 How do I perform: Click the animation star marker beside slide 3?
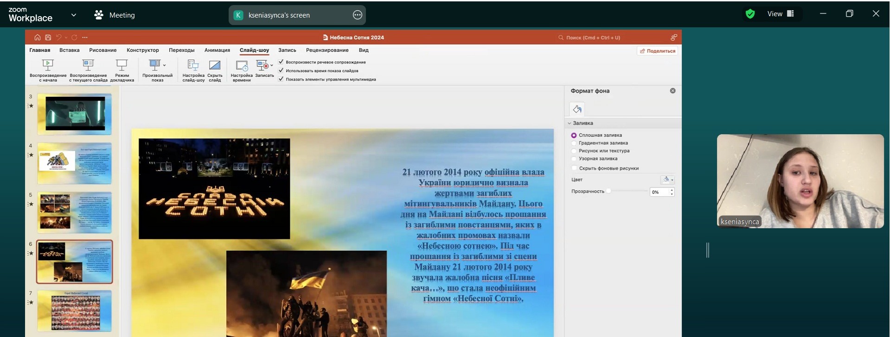pyautogui.click(x=31, y=106)
